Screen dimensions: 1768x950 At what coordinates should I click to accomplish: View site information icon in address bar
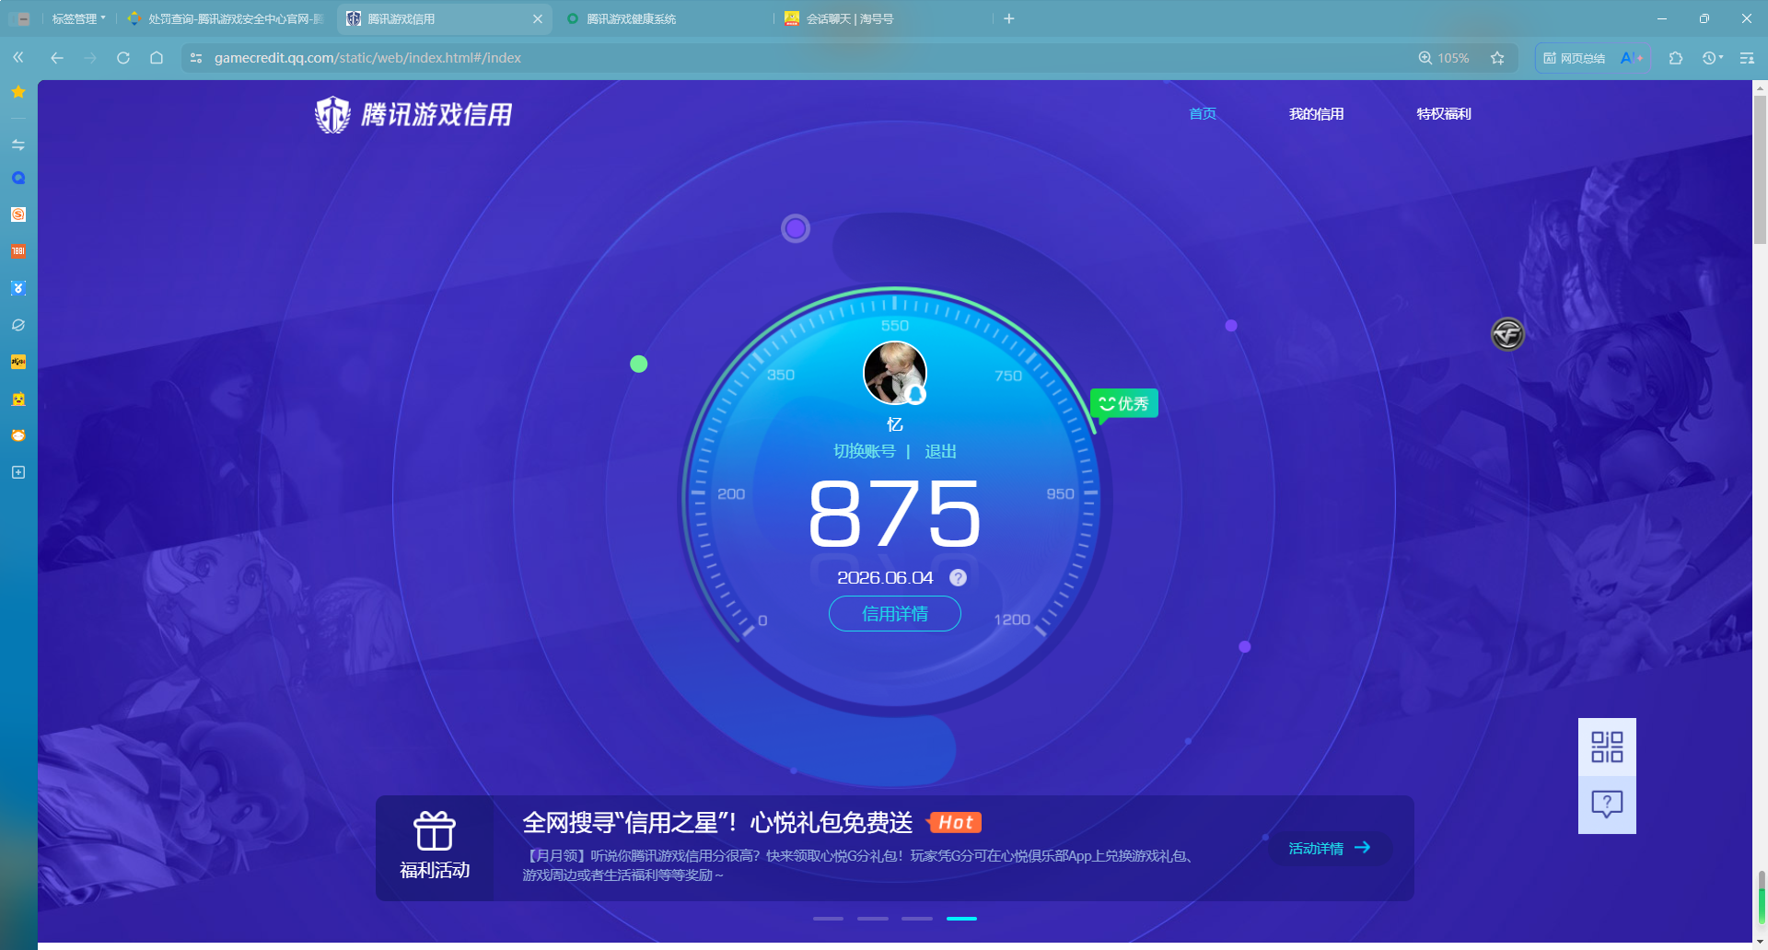(x=196, y=57)
